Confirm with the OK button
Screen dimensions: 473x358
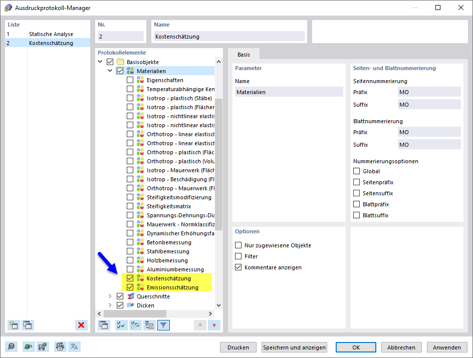(x=356, y=347)
